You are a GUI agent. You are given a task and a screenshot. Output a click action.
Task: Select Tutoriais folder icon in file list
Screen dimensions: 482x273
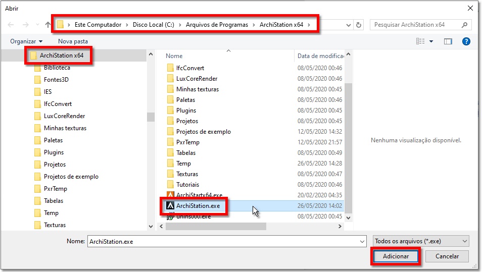(170, 185)
